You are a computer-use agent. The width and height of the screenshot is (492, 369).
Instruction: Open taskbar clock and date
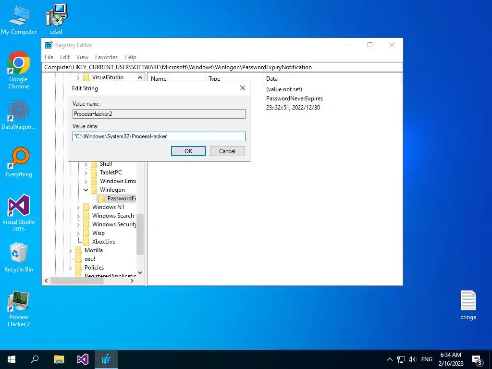[x=451, y=359]
